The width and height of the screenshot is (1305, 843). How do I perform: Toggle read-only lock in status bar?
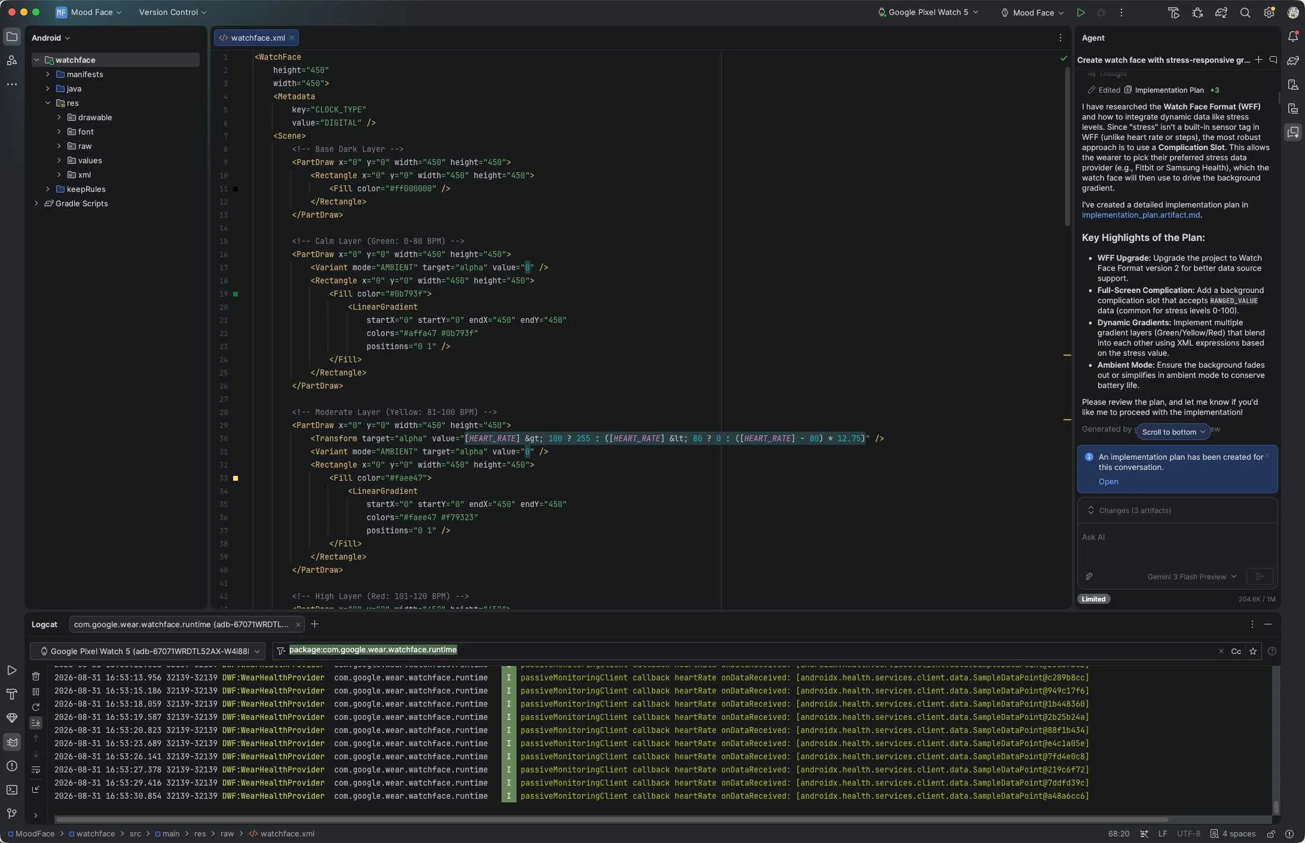tap(1271, 833)
